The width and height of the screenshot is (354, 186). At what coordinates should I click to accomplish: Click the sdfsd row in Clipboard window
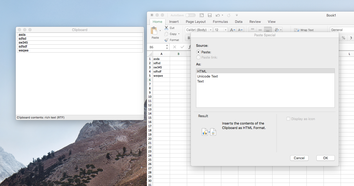pyautogui.click(x=80, y=39)
